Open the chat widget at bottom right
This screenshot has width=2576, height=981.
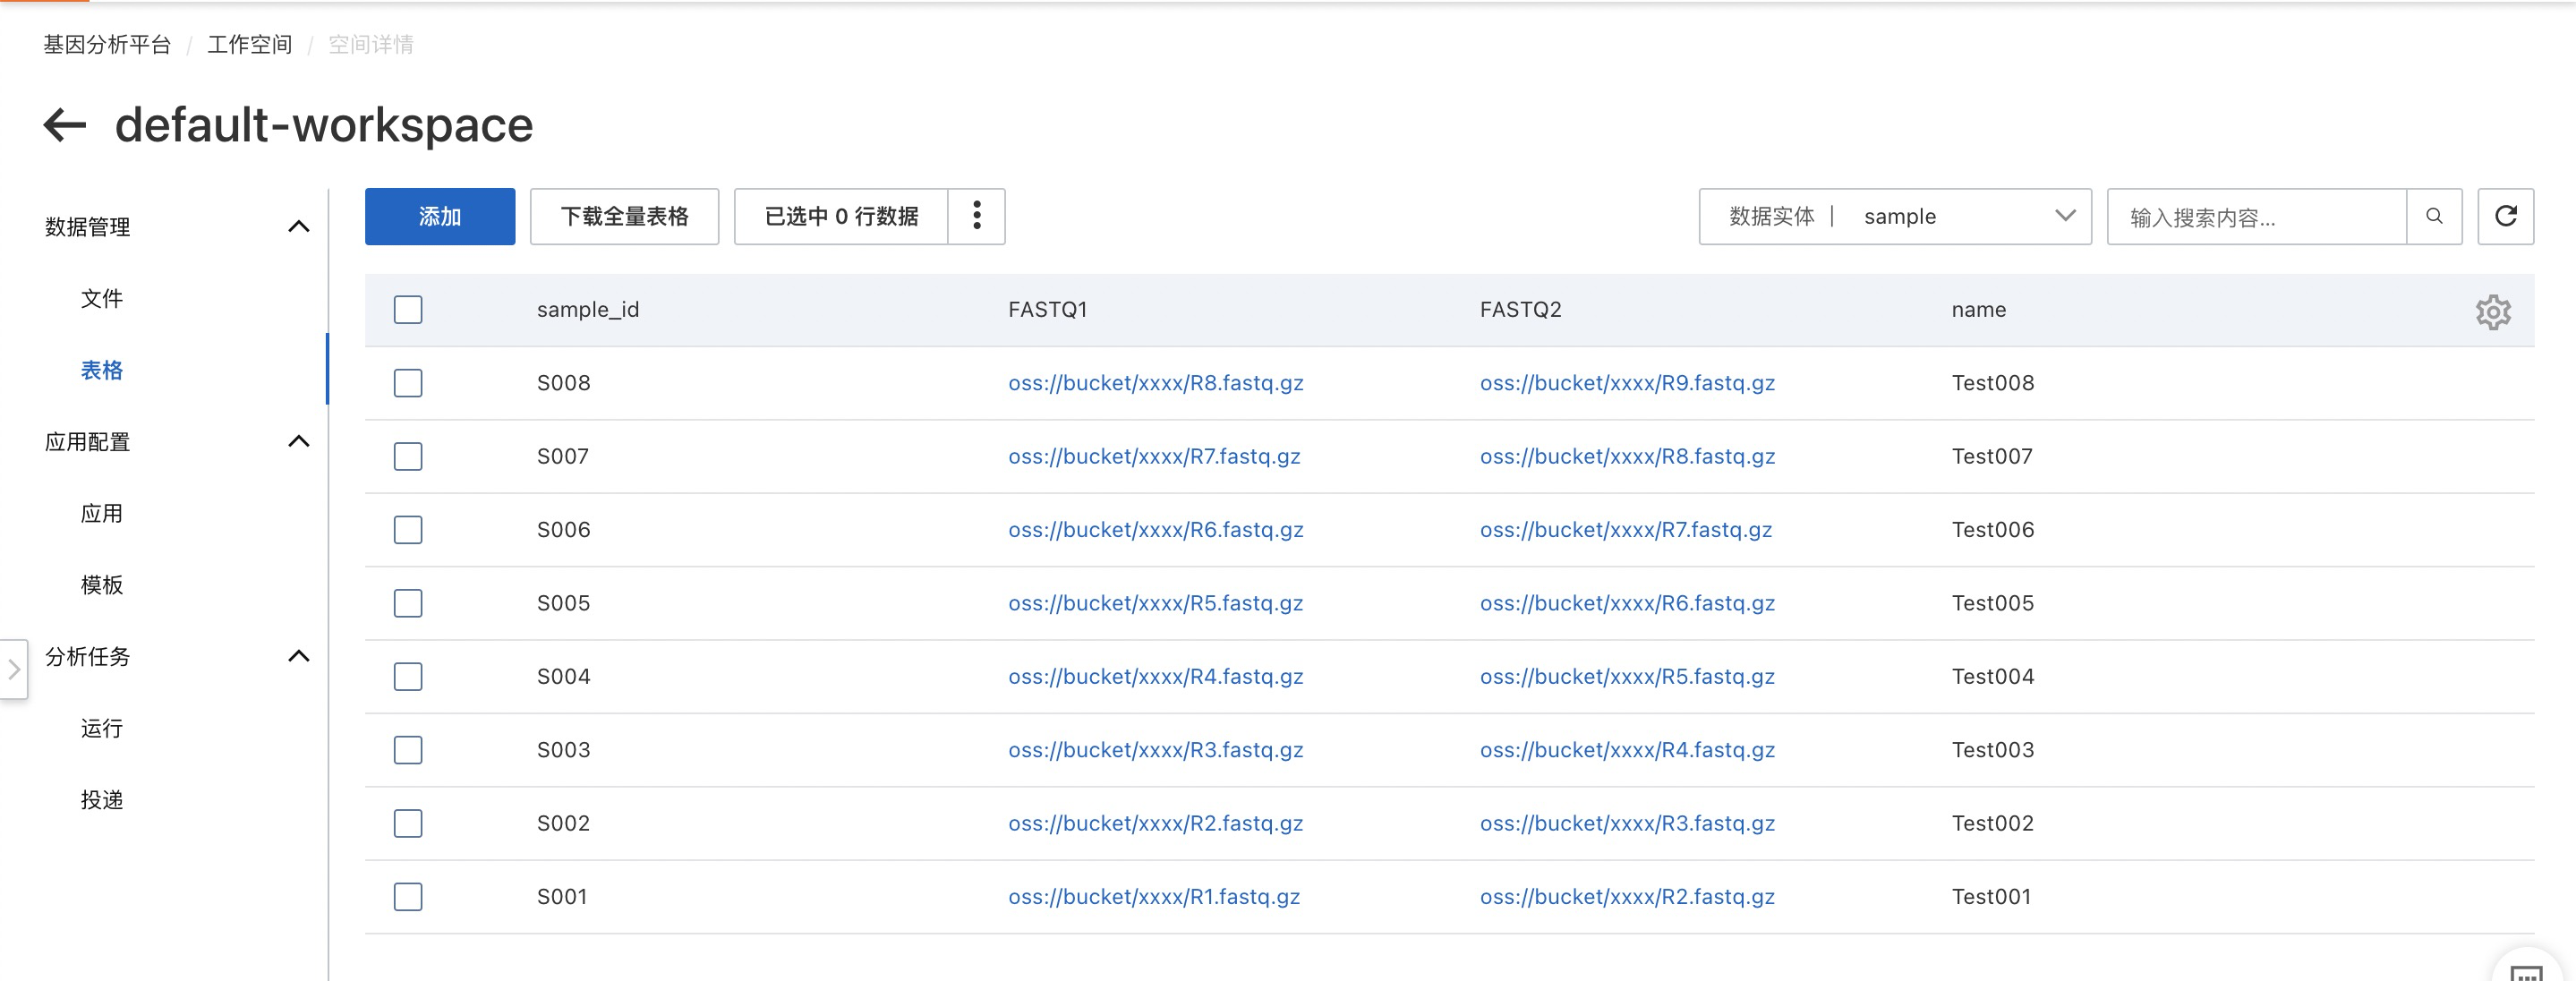tap(2527, 970)
